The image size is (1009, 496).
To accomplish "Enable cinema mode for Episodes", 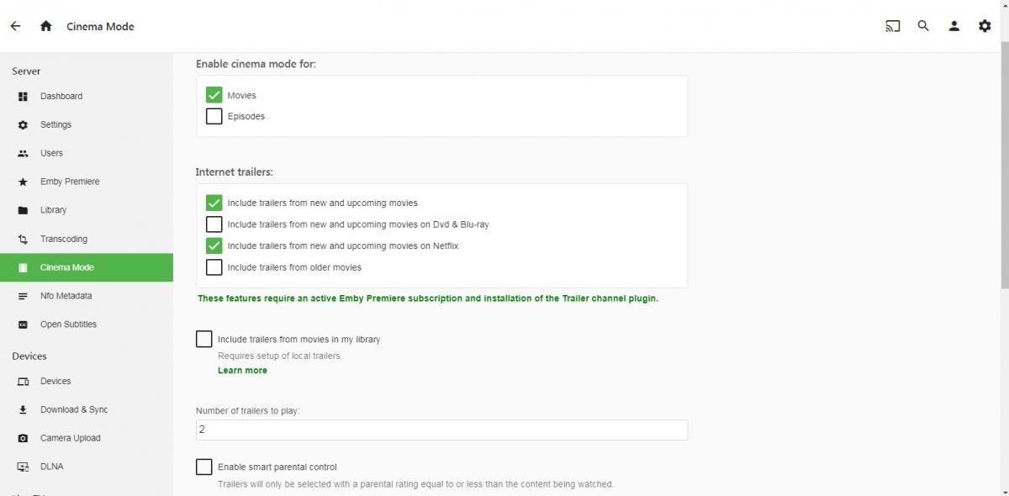I will (214, 116).
